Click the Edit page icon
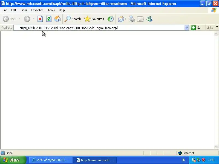219x164 pixels. [x=140, y=19]
